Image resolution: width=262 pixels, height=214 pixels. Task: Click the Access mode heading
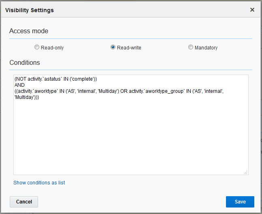click(29, 31)
